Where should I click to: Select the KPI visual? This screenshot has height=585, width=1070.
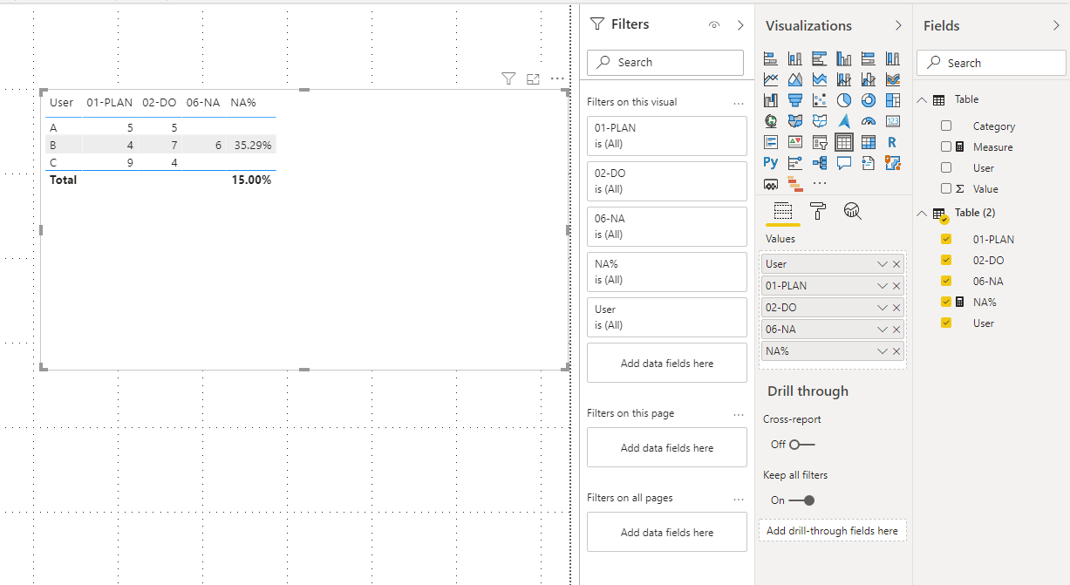pos(795,142)
